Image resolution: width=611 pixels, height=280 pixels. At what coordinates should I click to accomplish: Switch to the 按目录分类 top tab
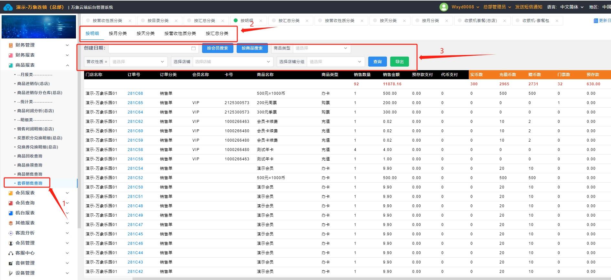(x=158, y=21)
